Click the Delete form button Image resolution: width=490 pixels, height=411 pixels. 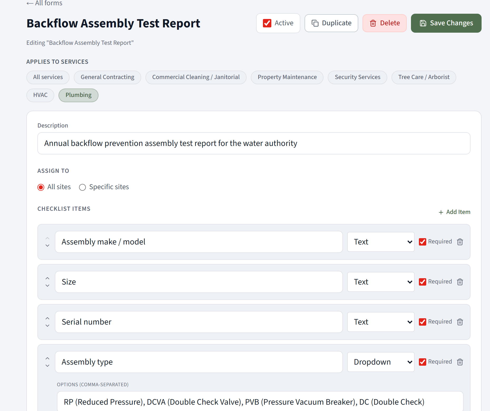[385, 23]
